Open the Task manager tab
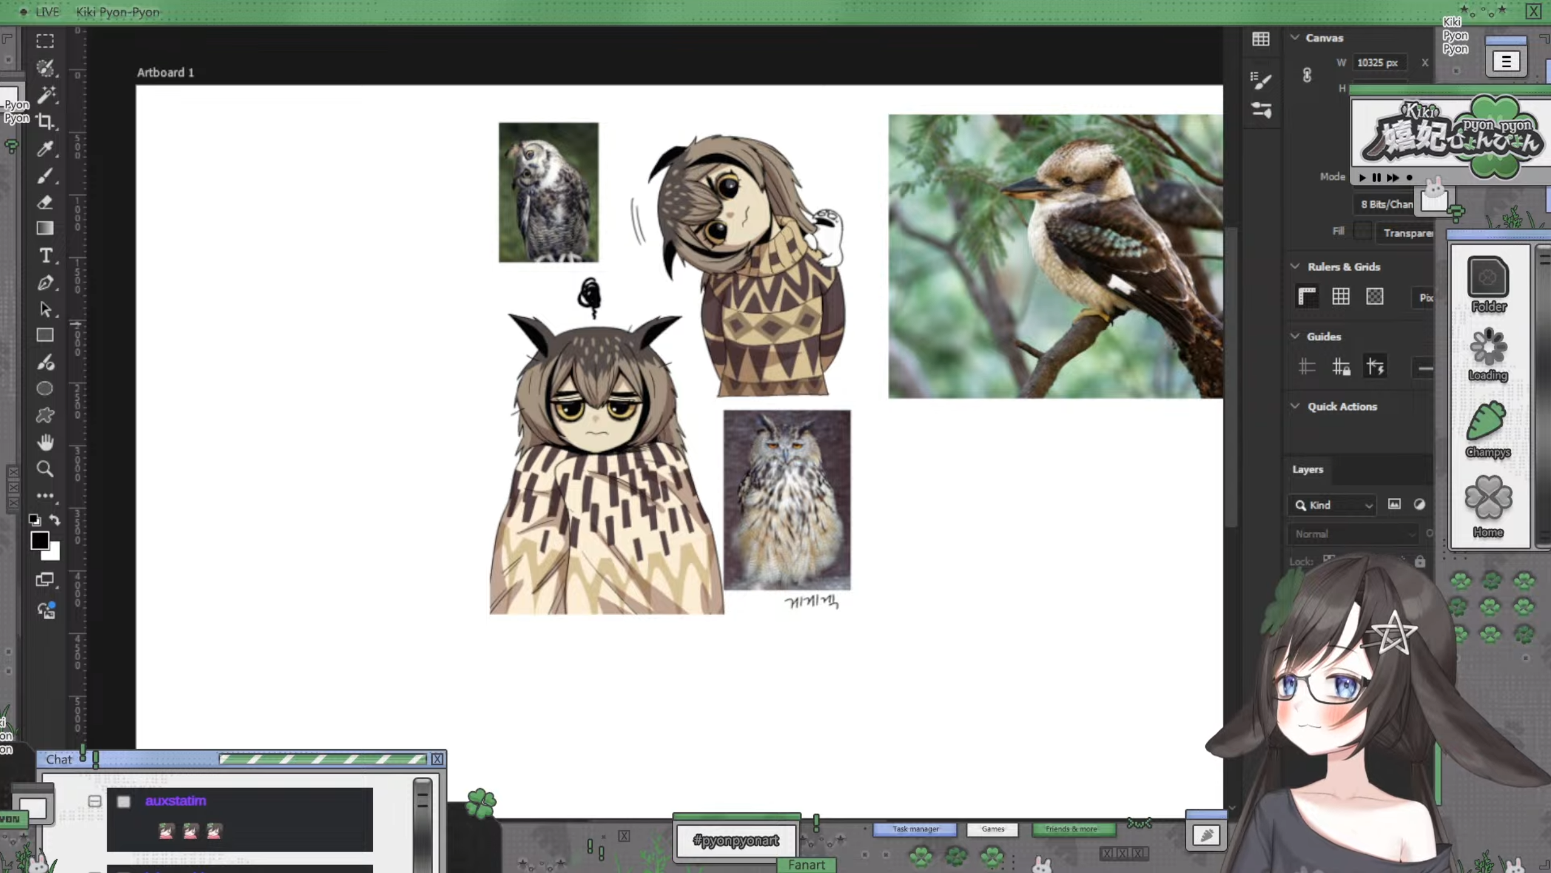This screenshot has height=873, width=1551. click(915, 829)
